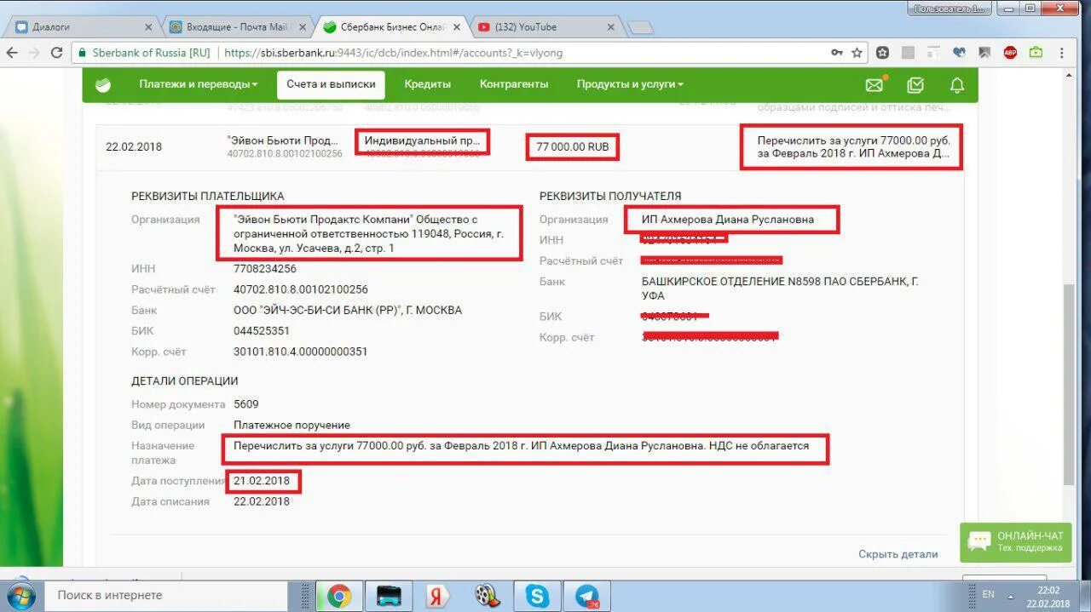Screen dimensions: 1091x612
Task: Open the ОНЛАЙН-ЧАТ support button
Action: point(1015,541)
